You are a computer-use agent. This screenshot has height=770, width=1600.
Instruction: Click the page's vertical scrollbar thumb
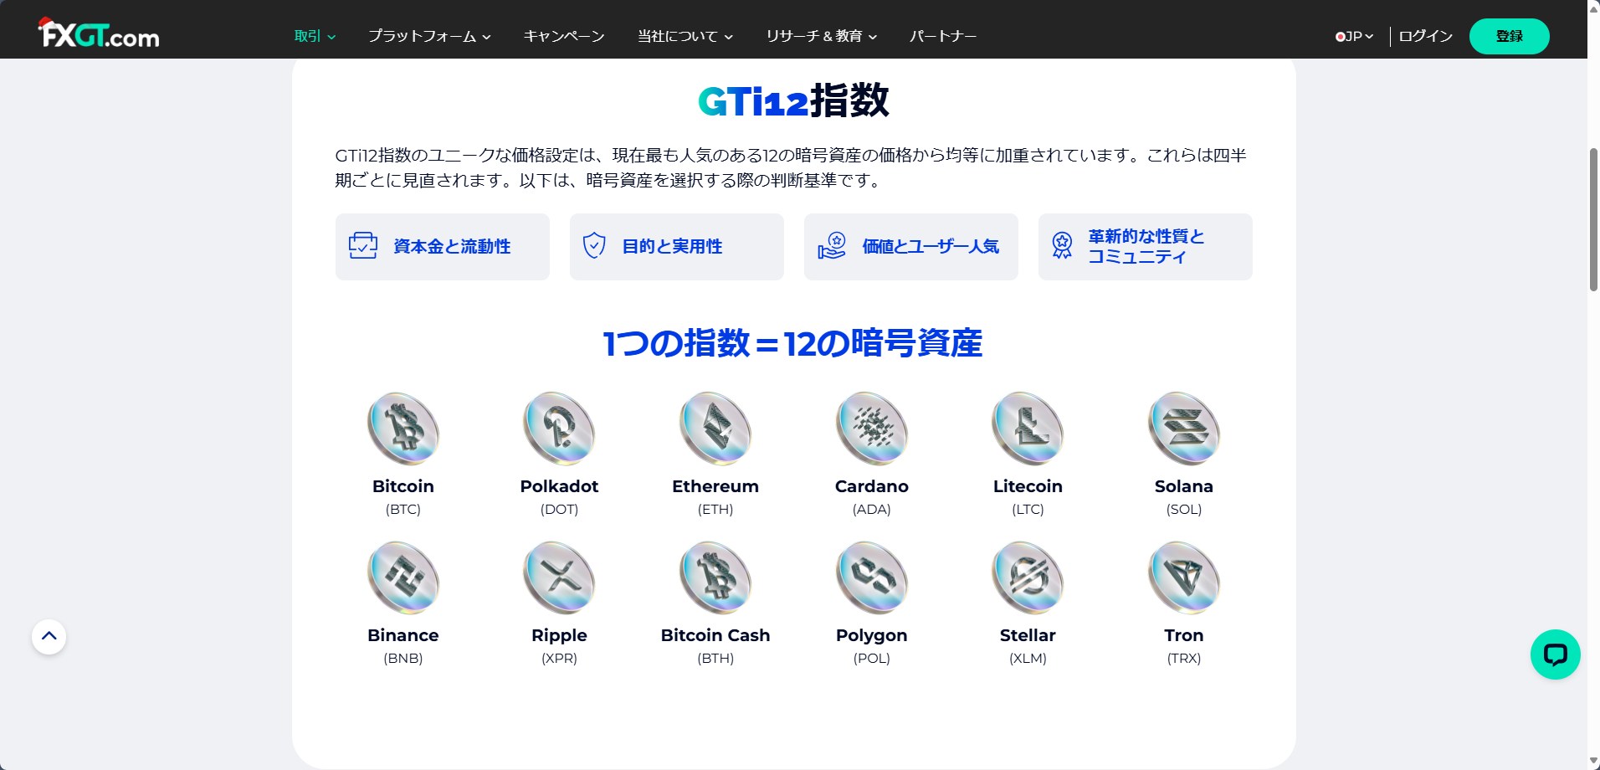pyautogui.click(x=1593, y=219)
